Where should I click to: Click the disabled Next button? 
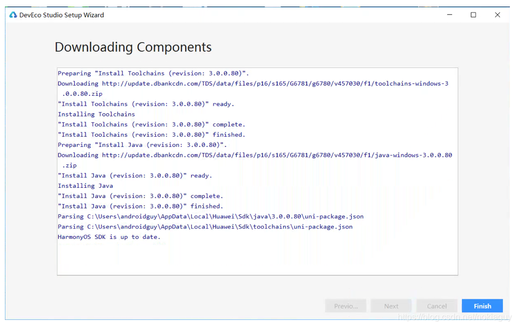pos(391,306)
